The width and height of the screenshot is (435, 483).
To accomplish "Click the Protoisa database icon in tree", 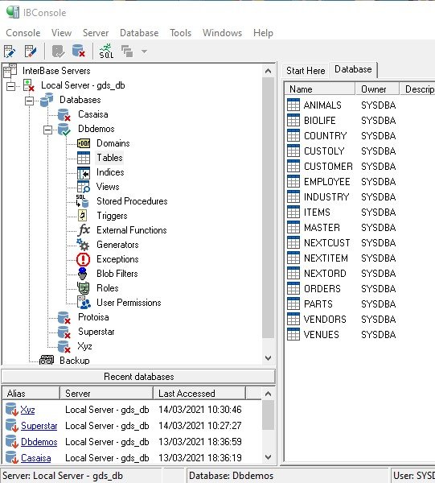I will [64, 318].
